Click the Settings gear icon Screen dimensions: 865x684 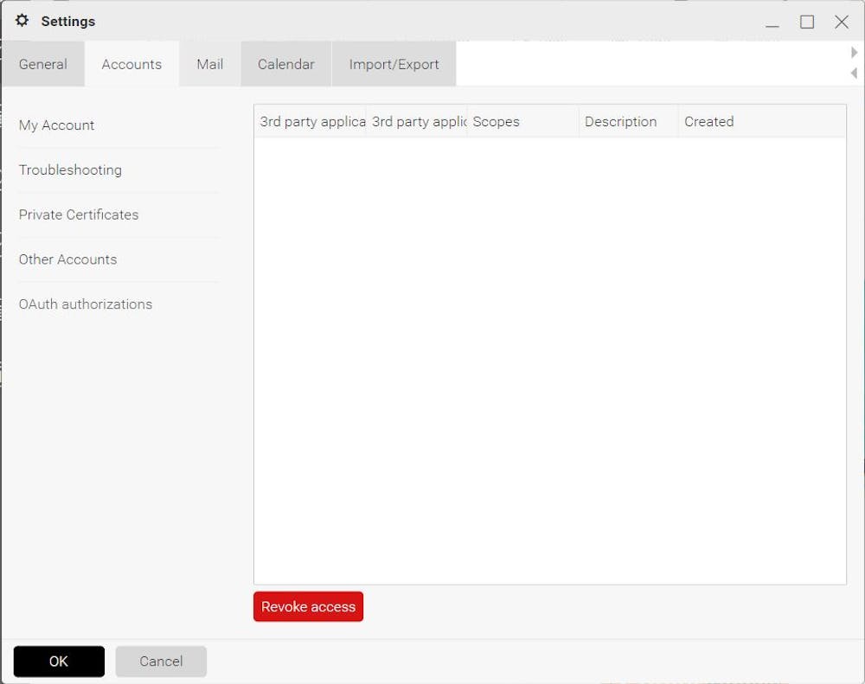(x=22, y=21)
